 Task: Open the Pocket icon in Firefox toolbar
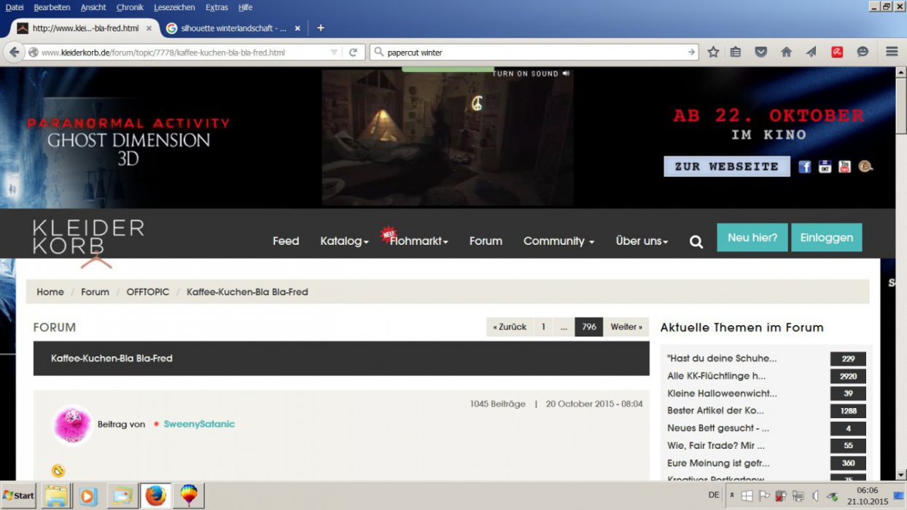pyautogui.click(x=760, y=52)
